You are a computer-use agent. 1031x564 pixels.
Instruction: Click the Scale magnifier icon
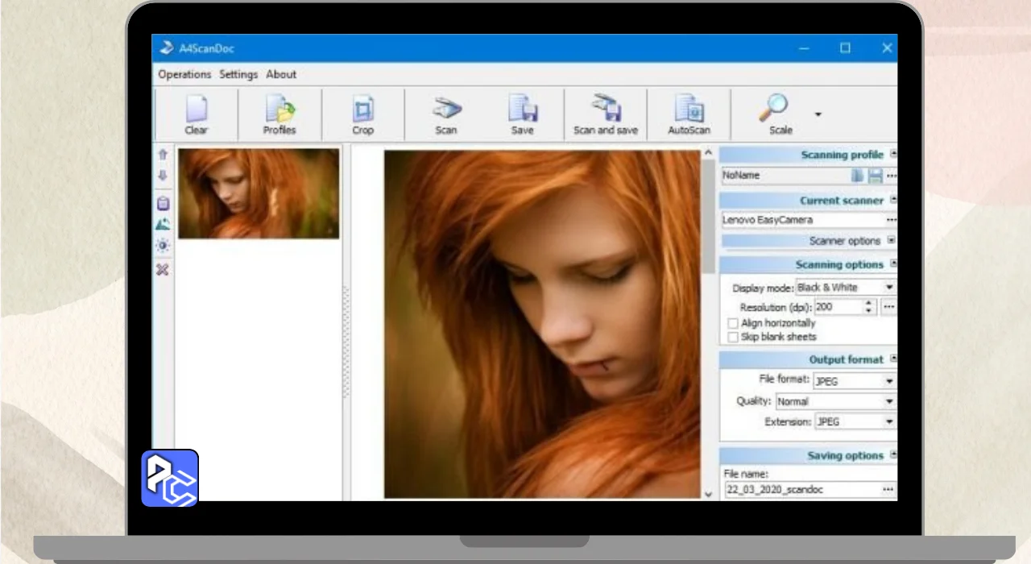[776, 109]
